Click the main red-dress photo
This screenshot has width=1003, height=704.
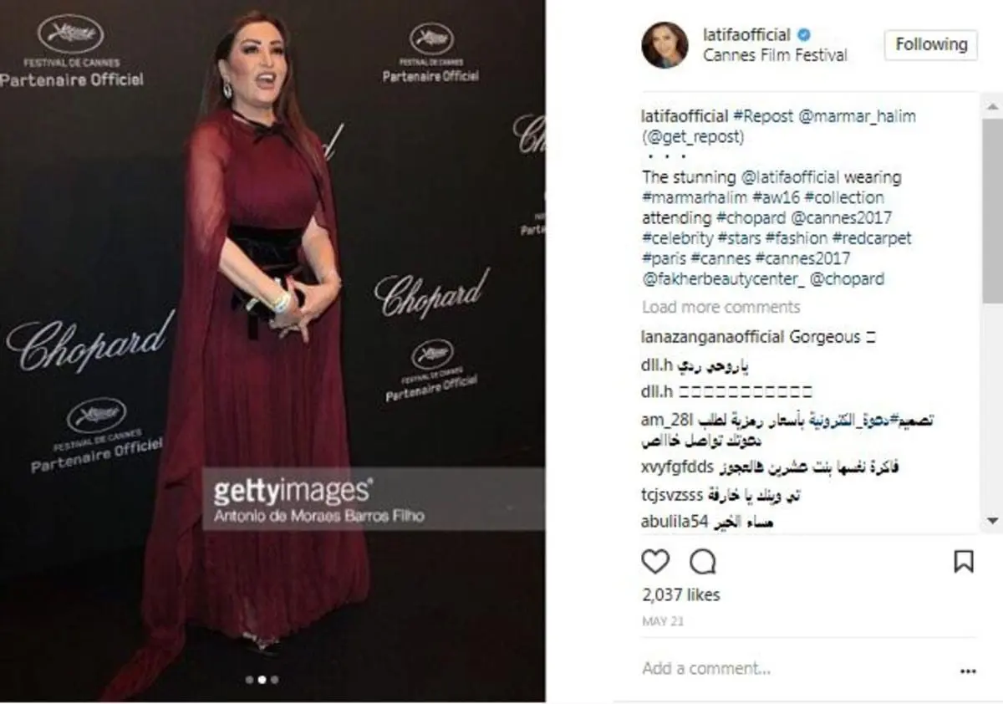[272, 351]
